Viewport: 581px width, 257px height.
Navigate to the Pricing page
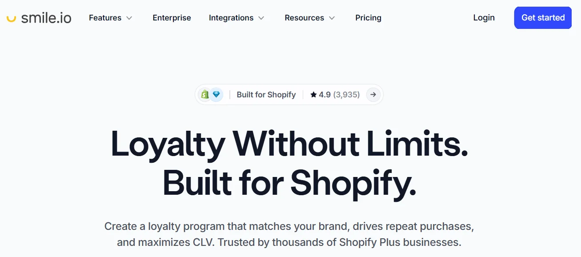[x=368, y=18]
